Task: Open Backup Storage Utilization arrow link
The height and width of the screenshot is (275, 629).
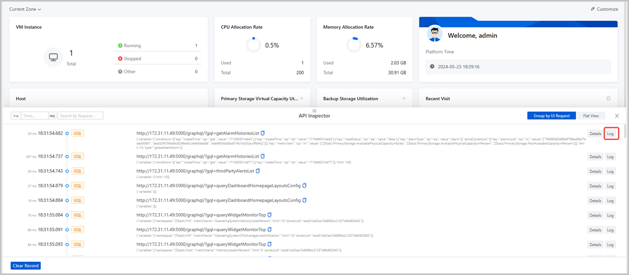Action: 403,98
